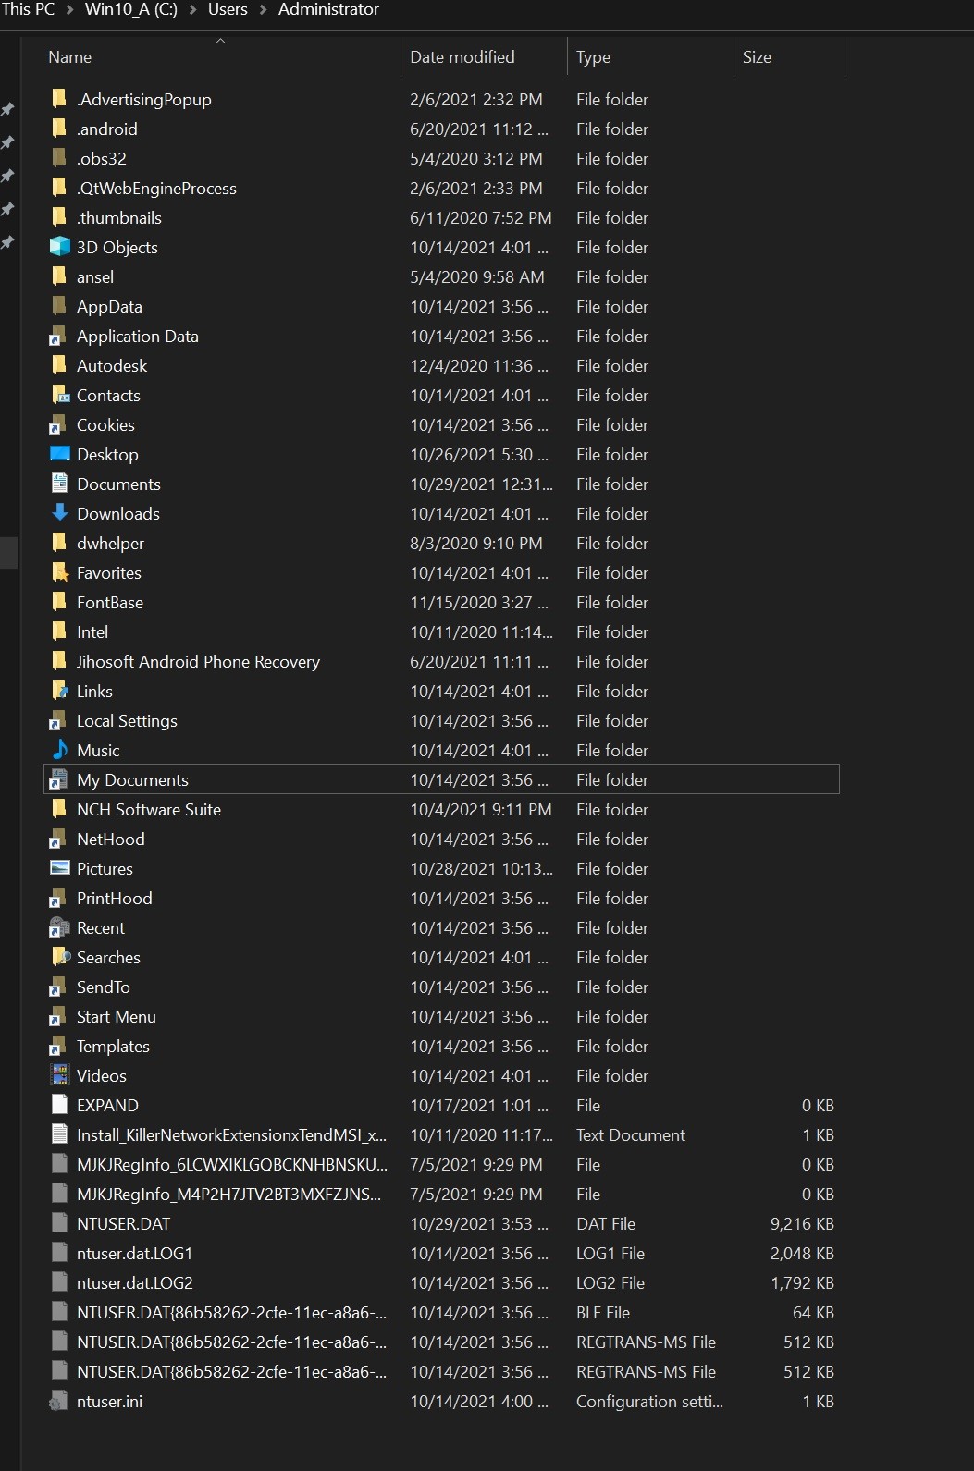This screenshot has height=1471, width=974.
Task: Click the Pictures folder icon
Action: [60, 868]
